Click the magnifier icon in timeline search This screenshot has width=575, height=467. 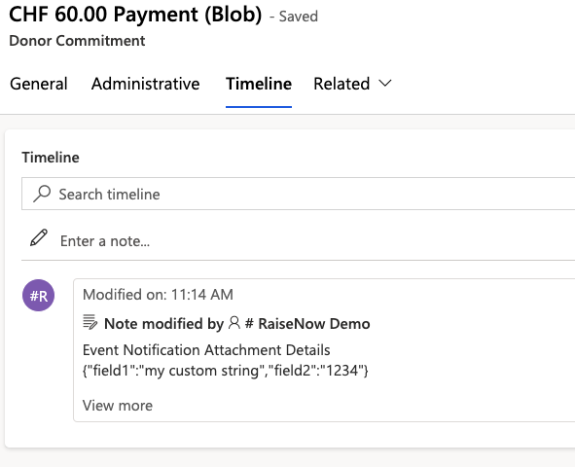(x=42, y=194)
